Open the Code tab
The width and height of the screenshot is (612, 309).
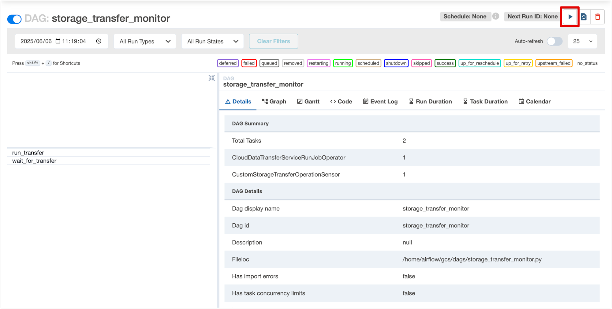click(x=341, y=102)
